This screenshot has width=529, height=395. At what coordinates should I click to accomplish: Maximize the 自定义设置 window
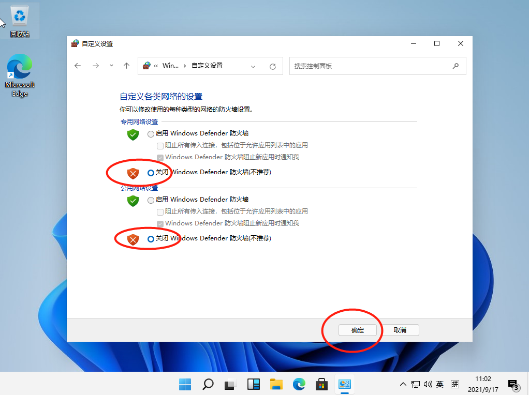click(437, 44)
